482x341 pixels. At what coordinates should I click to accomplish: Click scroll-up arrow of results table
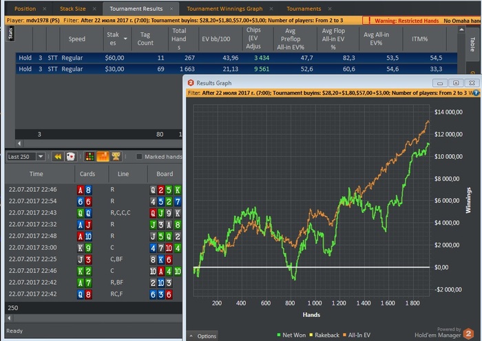(x=461, y=30)
